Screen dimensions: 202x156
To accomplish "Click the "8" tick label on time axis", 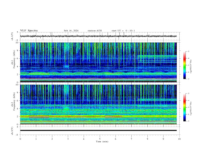I will pyautogui.click(x=147, y=139).
